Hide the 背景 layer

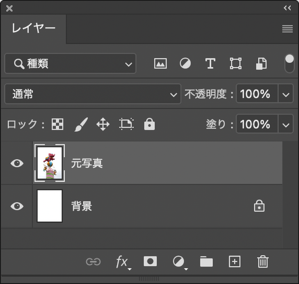(17, 206)
